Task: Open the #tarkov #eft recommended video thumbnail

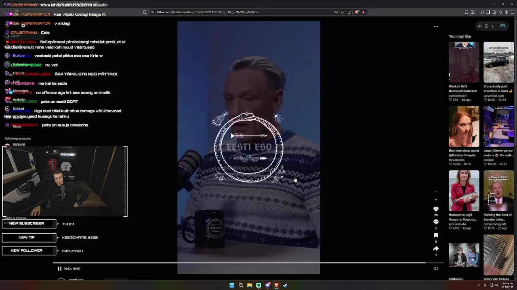Action: pos(464,62)
